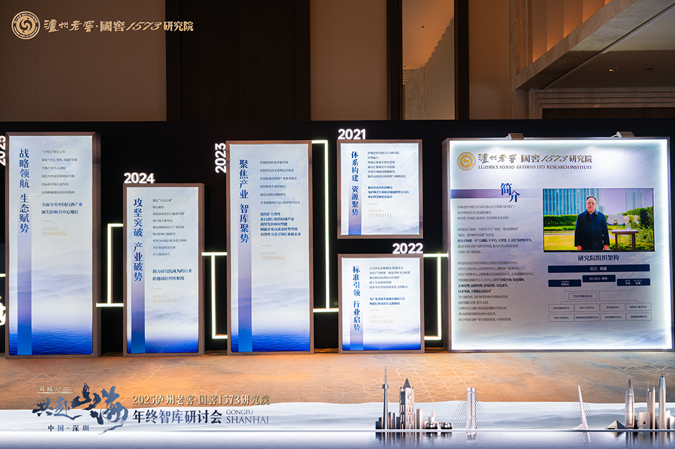The width and height of the screenshot is (675, 449).
Task: Click the '2021' year marker
Action: coord(351,135)
